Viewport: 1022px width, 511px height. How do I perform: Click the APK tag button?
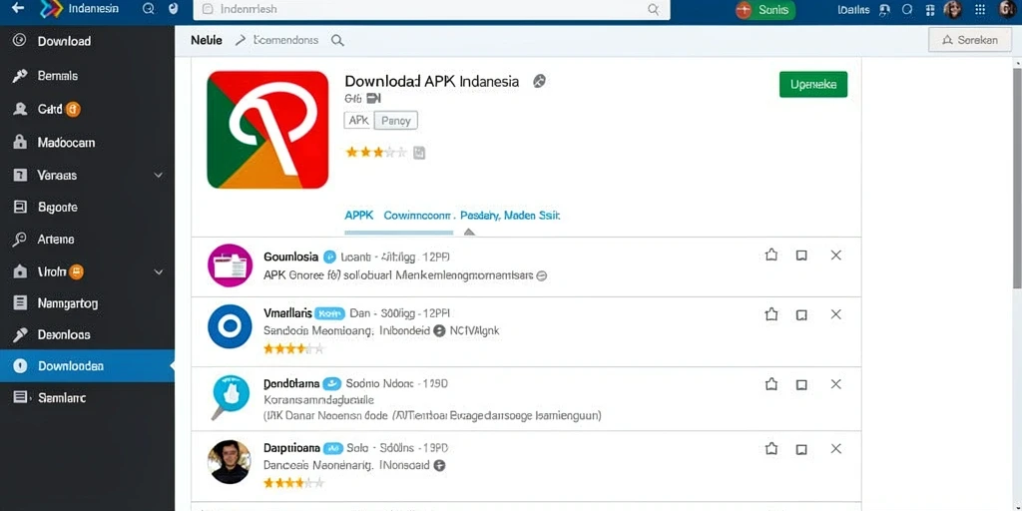(x=358, y=121)
